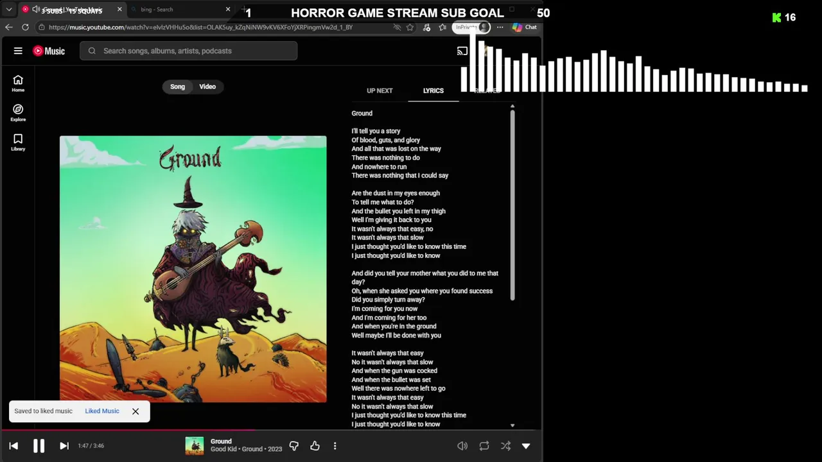Click the lyric "Of blood, guts, and glory"
Screen dimensions: 822x462
385,140
